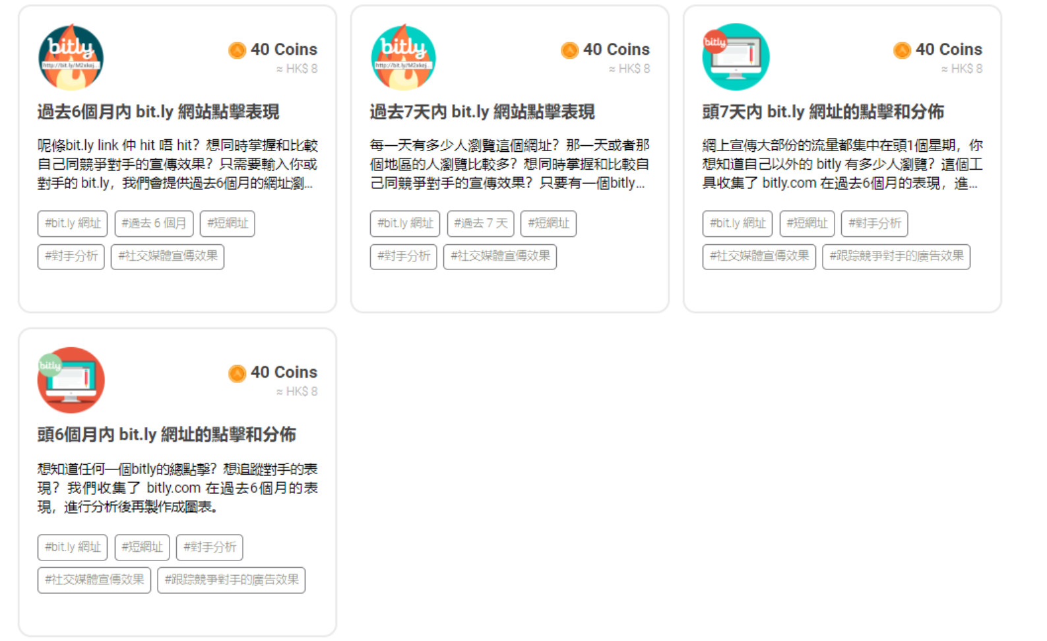Select #對手分析 tag on 頭6個月內 card
The height and width of the screenshot is (641, 1047).
point(210,547)
